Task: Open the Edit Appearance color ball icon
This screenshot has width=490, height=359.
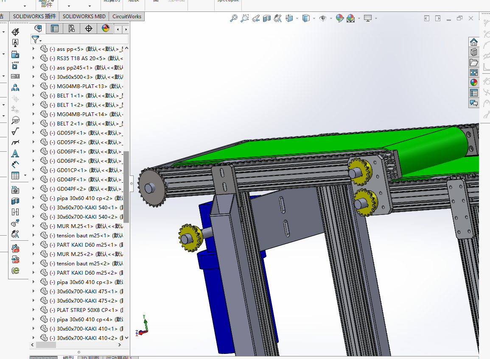Action: (x=339, y=18)
